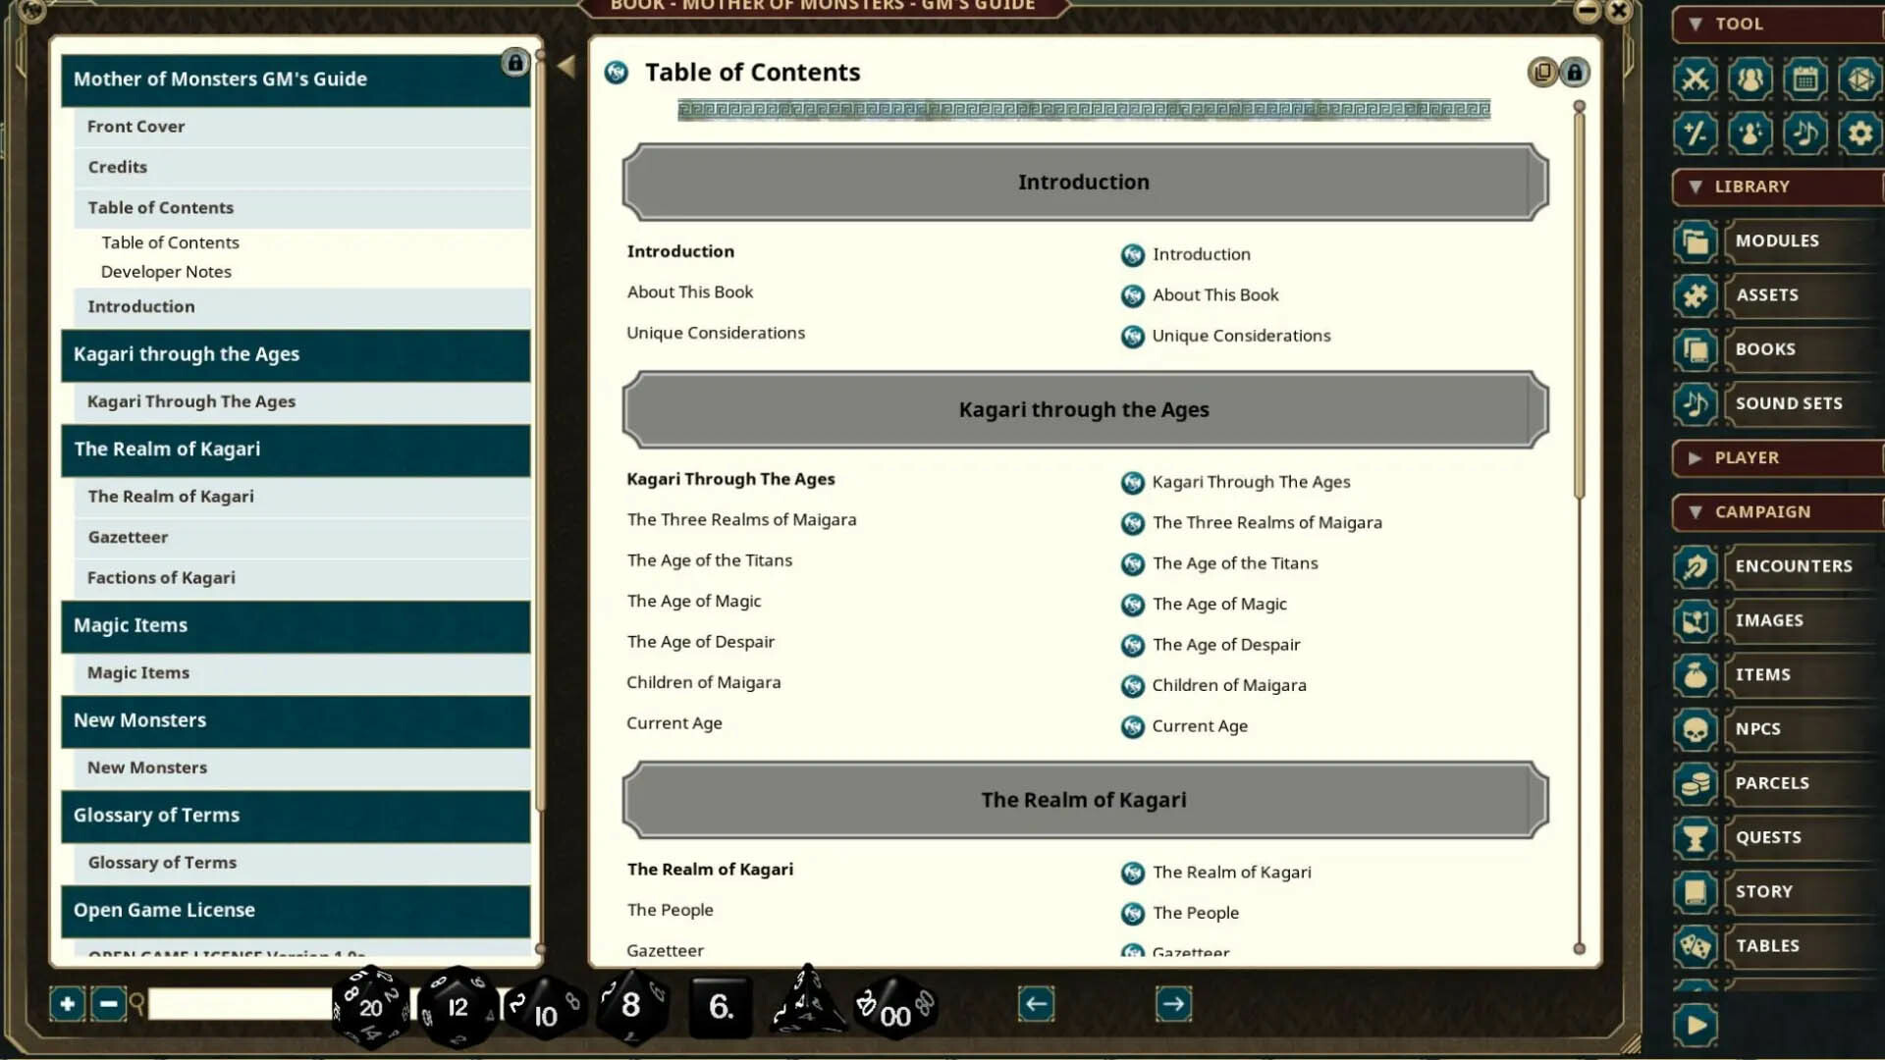Toggle the lock on the Table of Contents window
Image resolution: width=1885 pixels, height=1060 pixels.
coord(1576,72)
